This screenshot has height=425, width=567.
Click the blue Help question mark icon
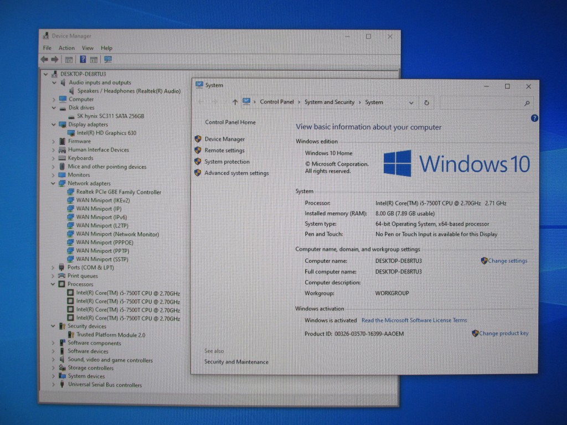click(534, 118)
